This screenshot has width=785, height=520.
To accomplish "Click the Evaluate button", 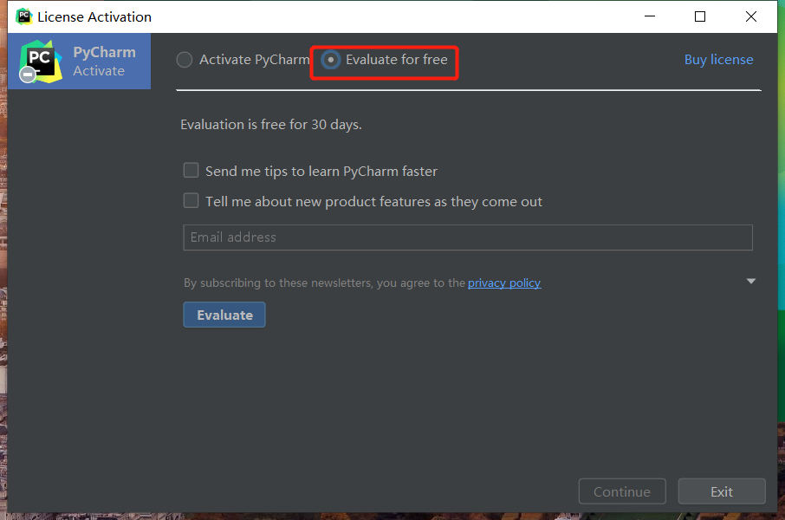I will (x=224, y=315).
